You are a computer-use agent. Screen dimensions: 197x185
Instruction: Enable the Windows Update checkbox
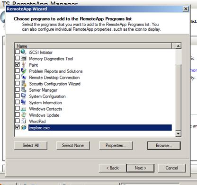18,115
